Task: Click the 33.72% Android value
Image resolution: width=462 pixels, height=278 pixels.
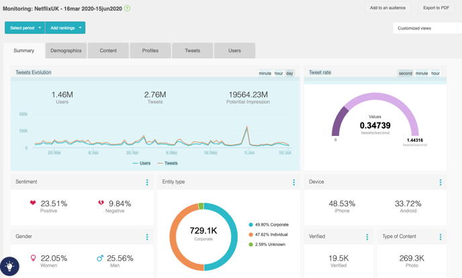Action: click(x=408, y=204)
